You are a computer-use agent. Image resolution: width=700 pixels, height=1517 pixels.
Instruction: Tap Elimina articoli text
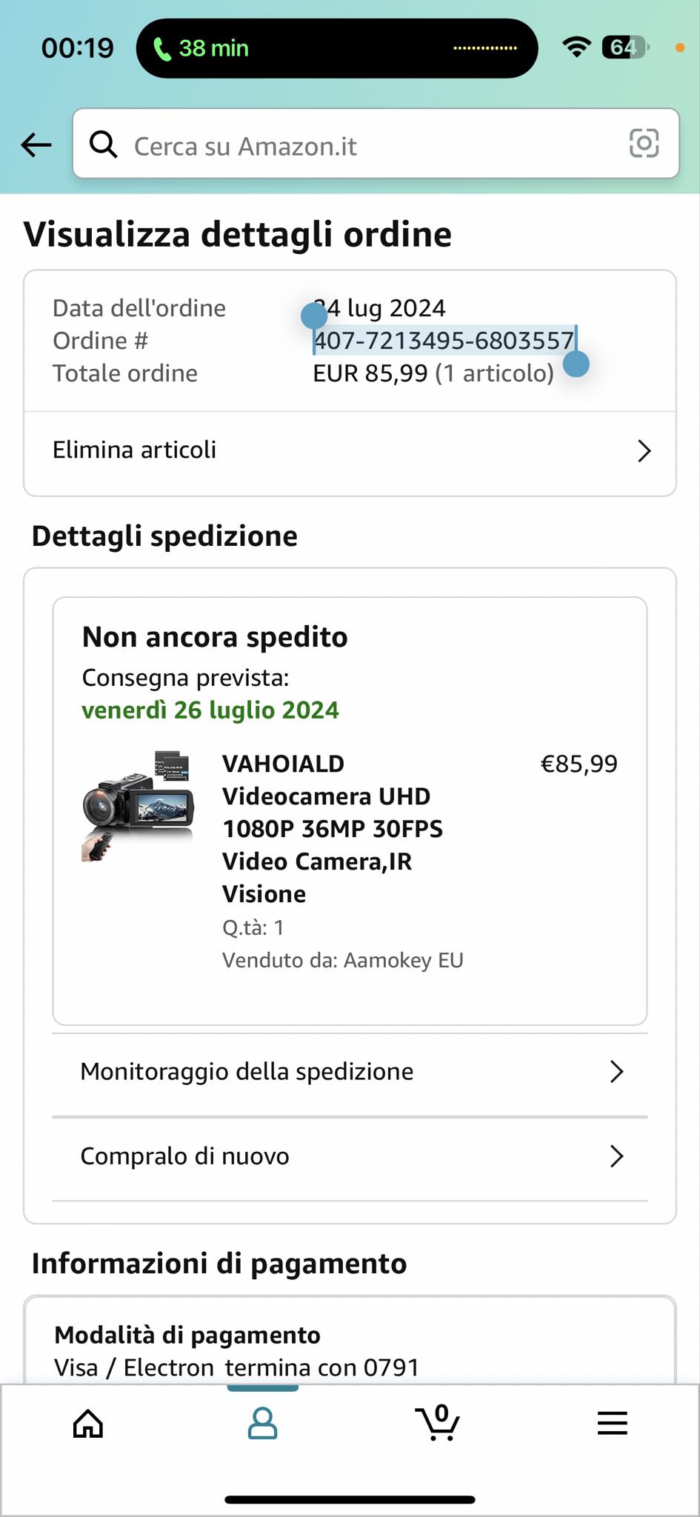click(x=135, y=450)
